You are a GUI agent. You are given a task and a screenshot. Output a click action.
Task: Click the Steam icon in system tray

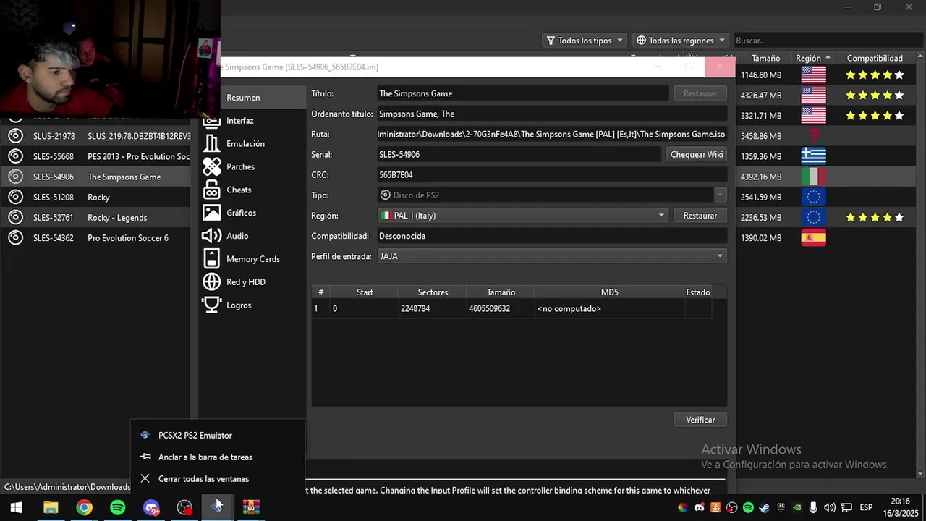tap(764, 507)
